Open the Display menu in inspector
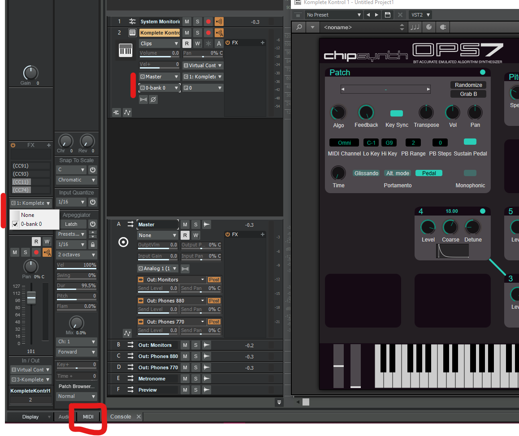 pos(30,416)
